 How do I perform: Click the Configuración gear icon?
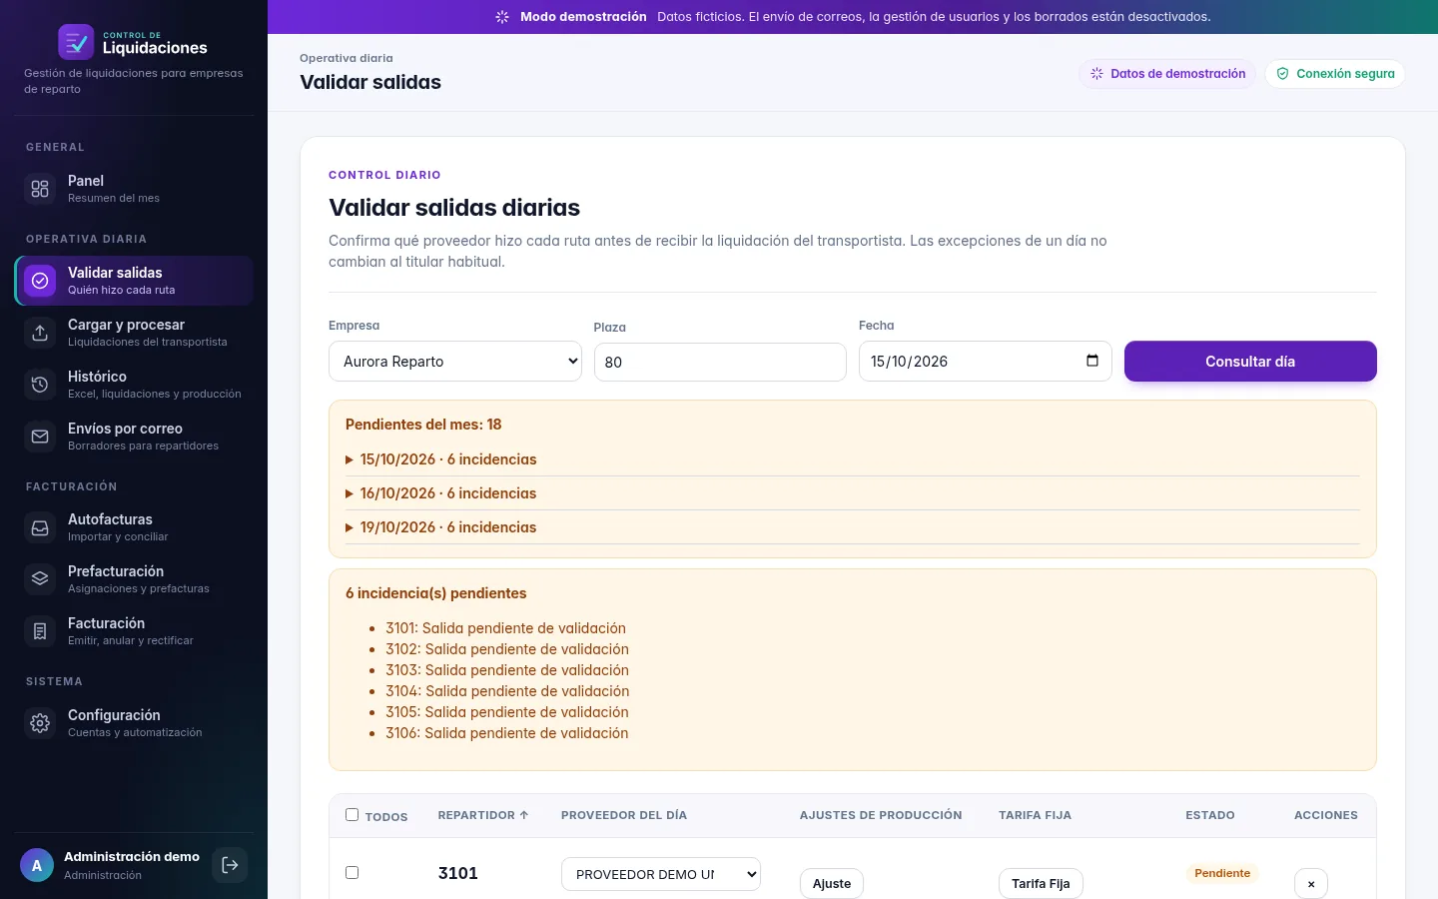(40, 723)
